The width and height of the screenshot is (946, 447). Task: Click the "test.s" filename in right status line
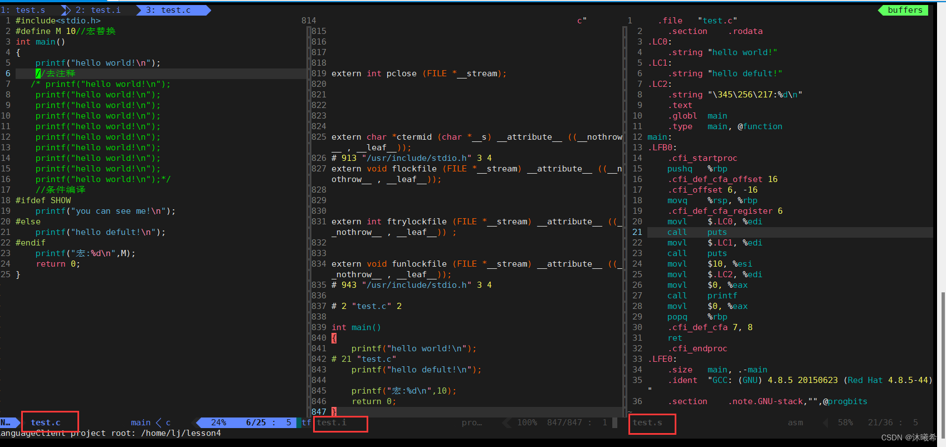647,423
